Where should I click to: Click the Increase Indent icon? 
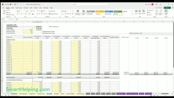(46, 14)
